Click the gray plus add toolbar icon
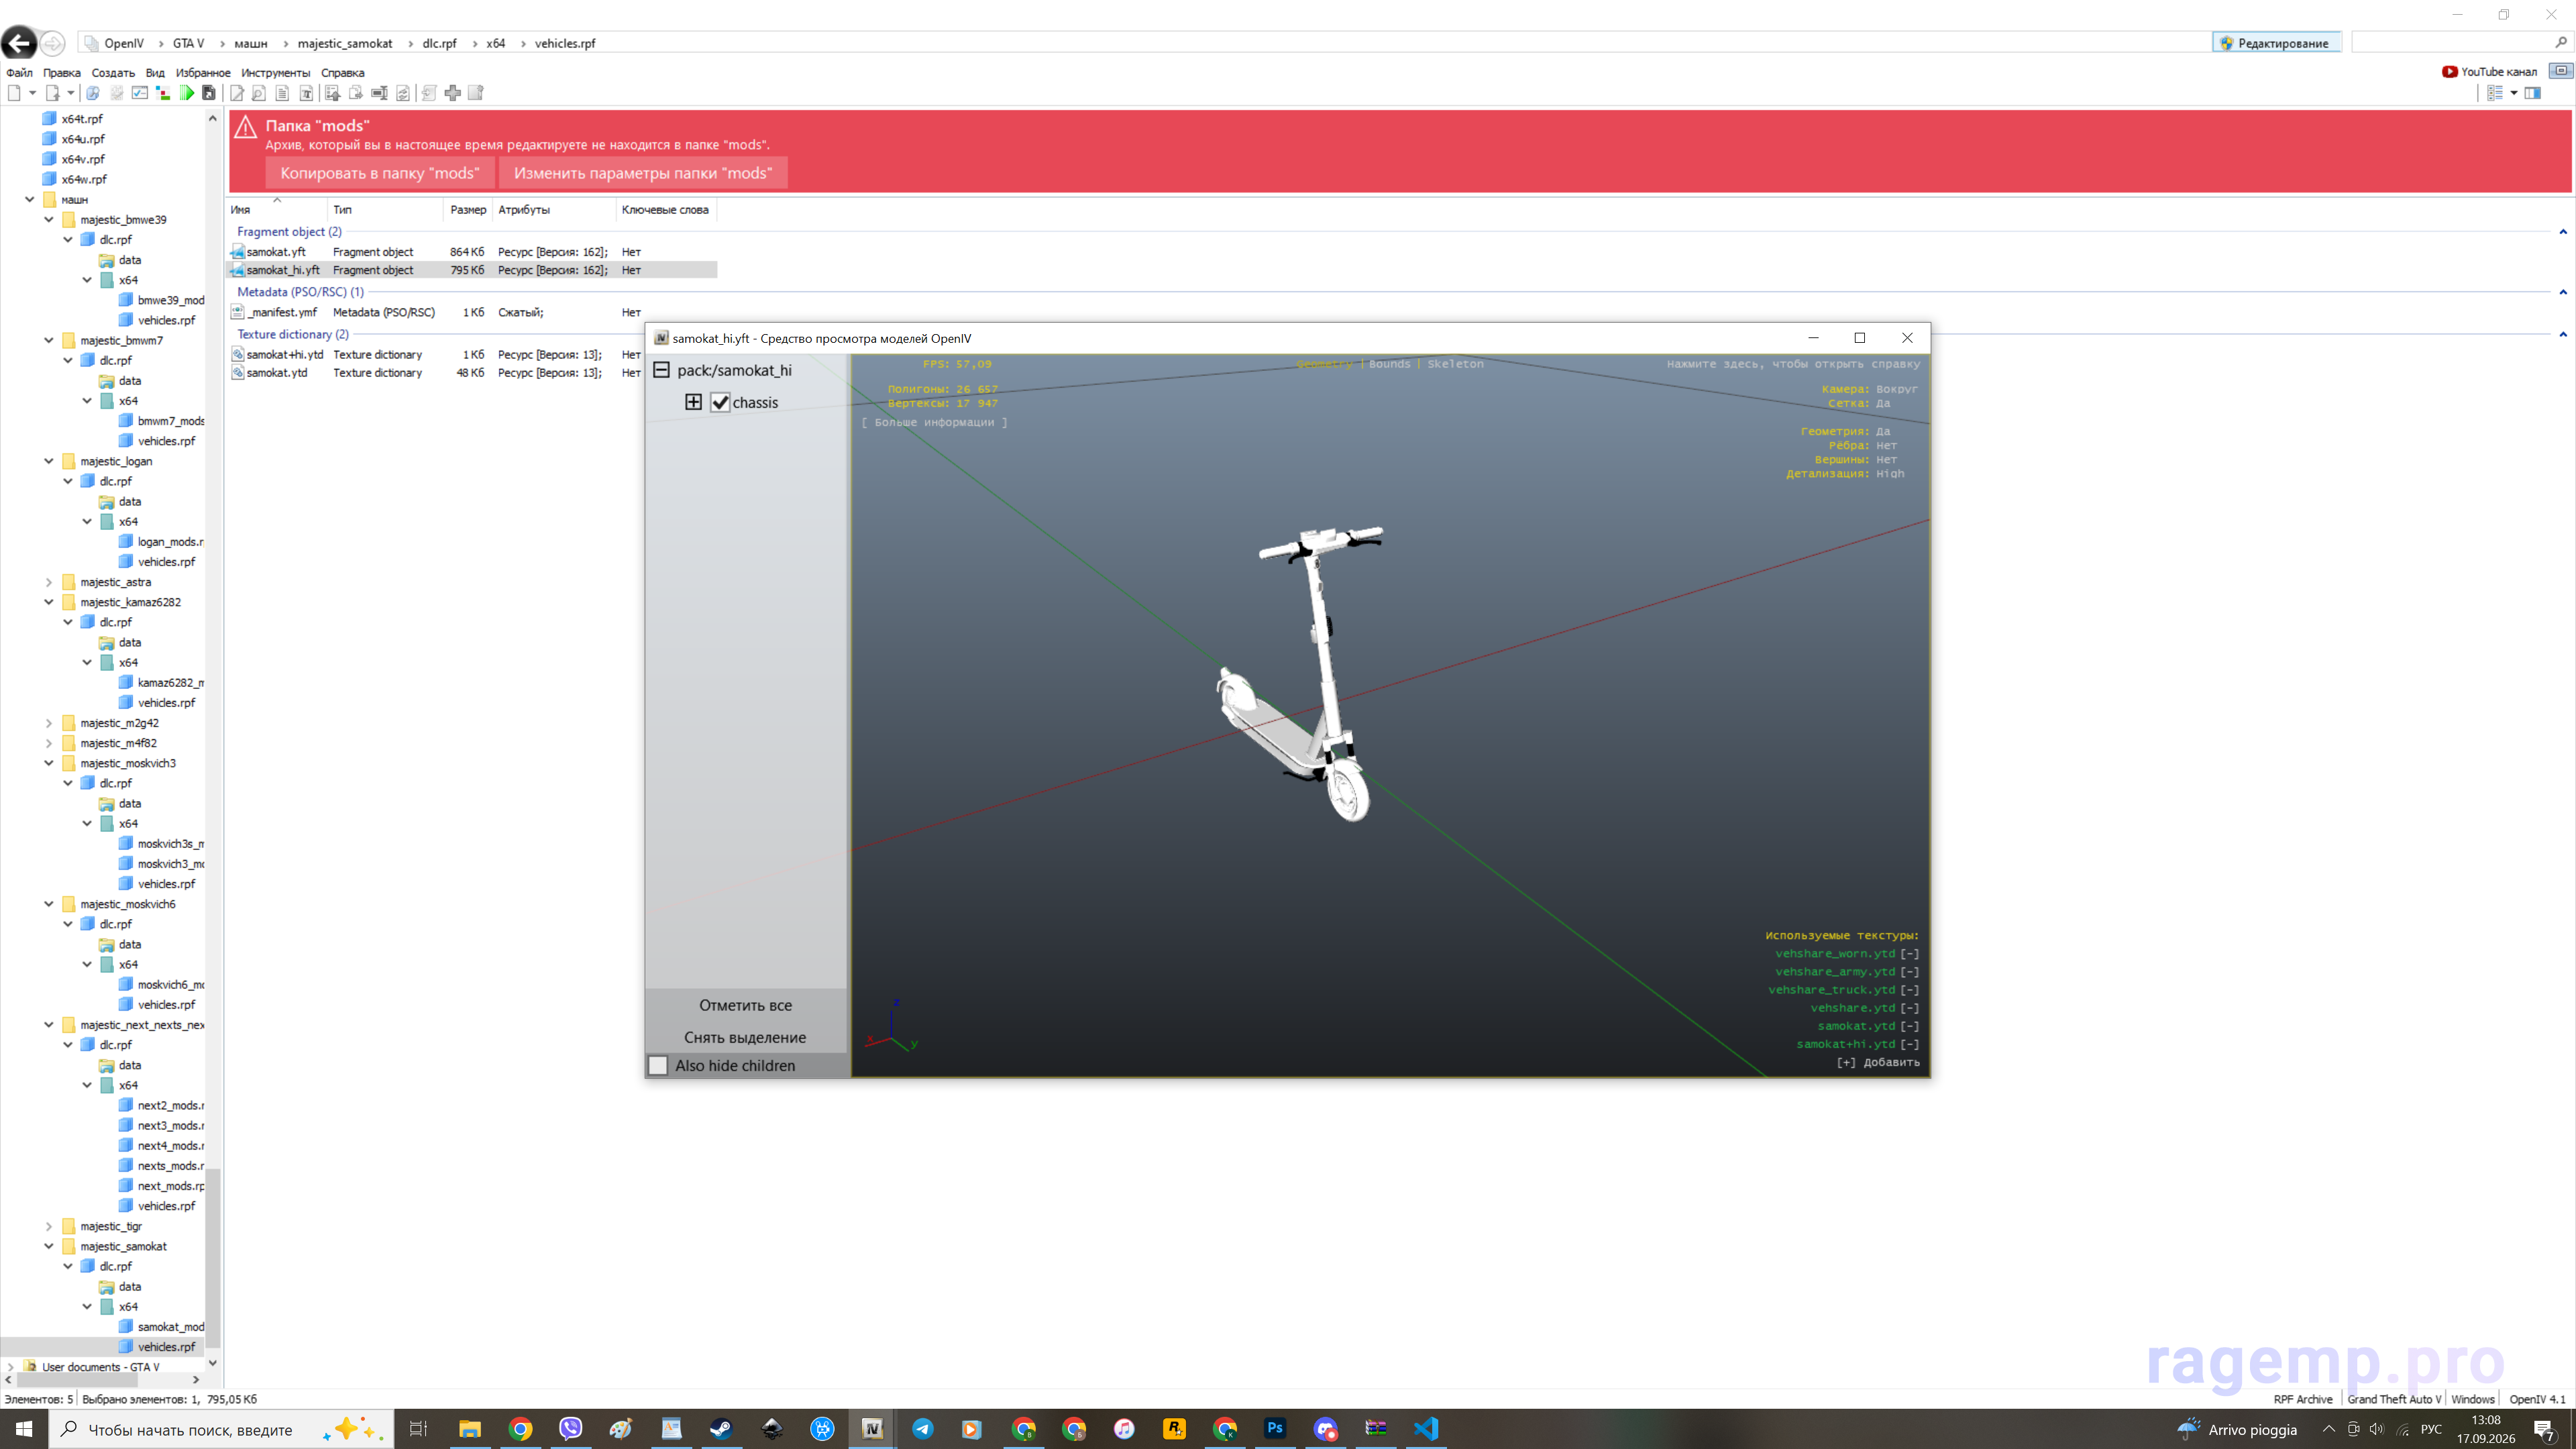 [453, 93]
